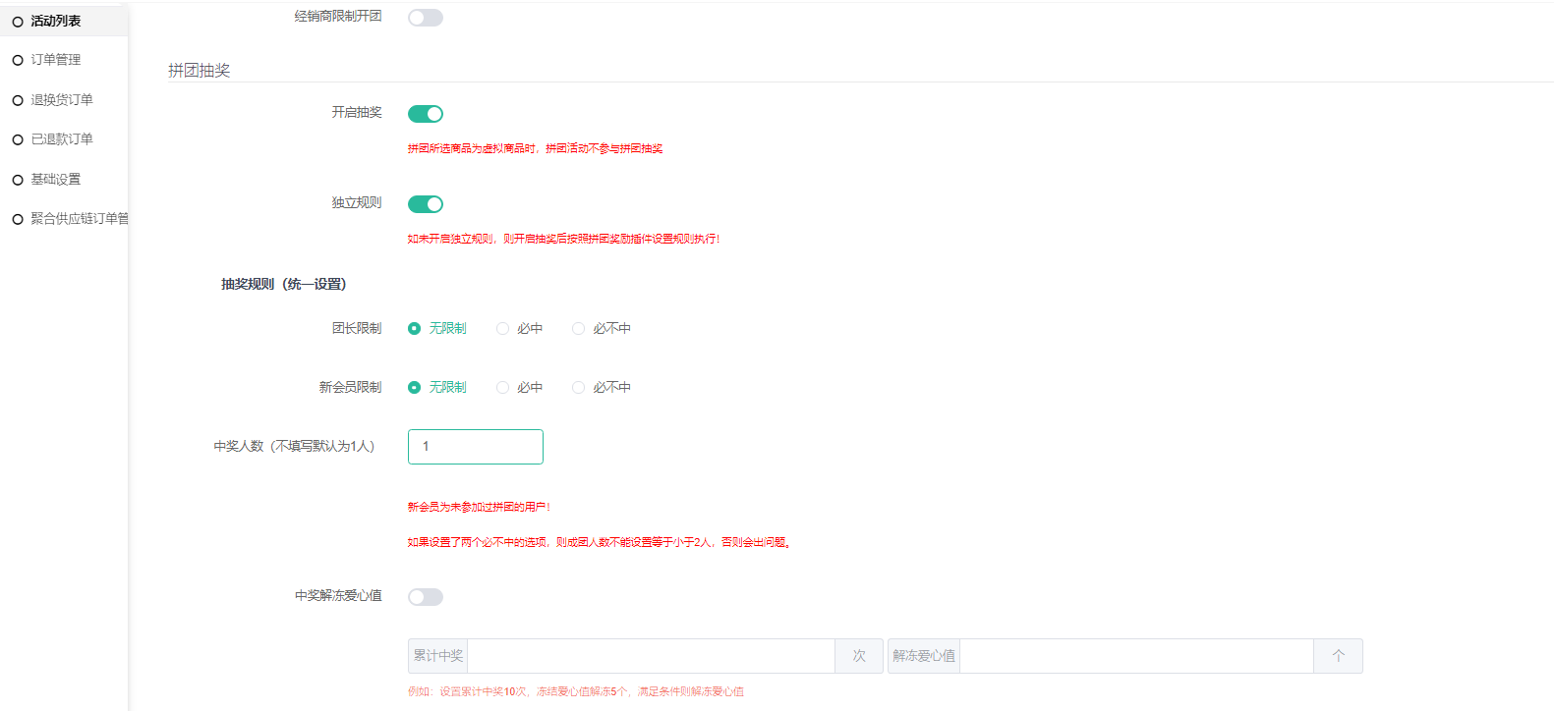Select 必中 for 团长限制

point(503,329)
